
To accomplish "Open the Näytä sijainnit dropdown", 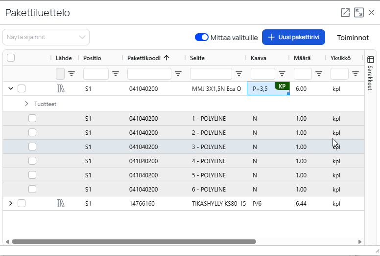I will 46,37.
